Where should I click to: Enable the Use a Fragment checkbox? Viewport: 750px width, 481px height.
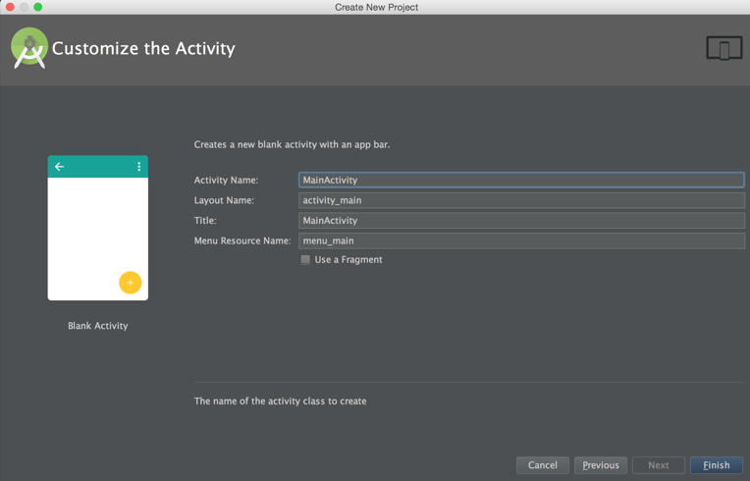pyautogui.click(x=305, y=259)
